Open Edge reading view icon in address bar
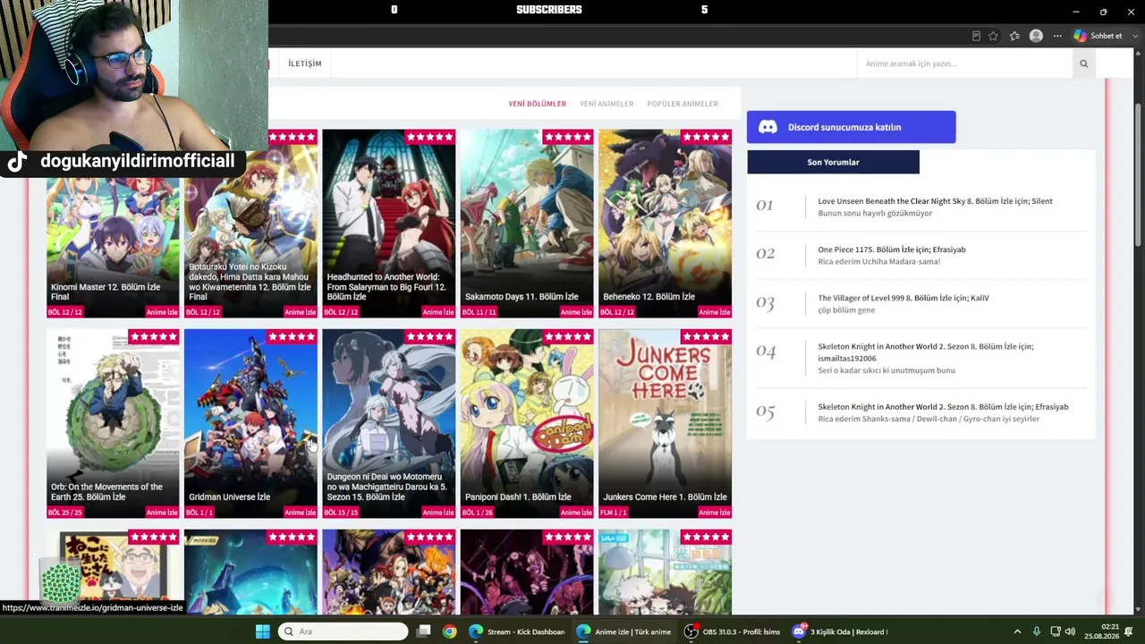Viewport: 1145px width, 644px height. [976, 36]
